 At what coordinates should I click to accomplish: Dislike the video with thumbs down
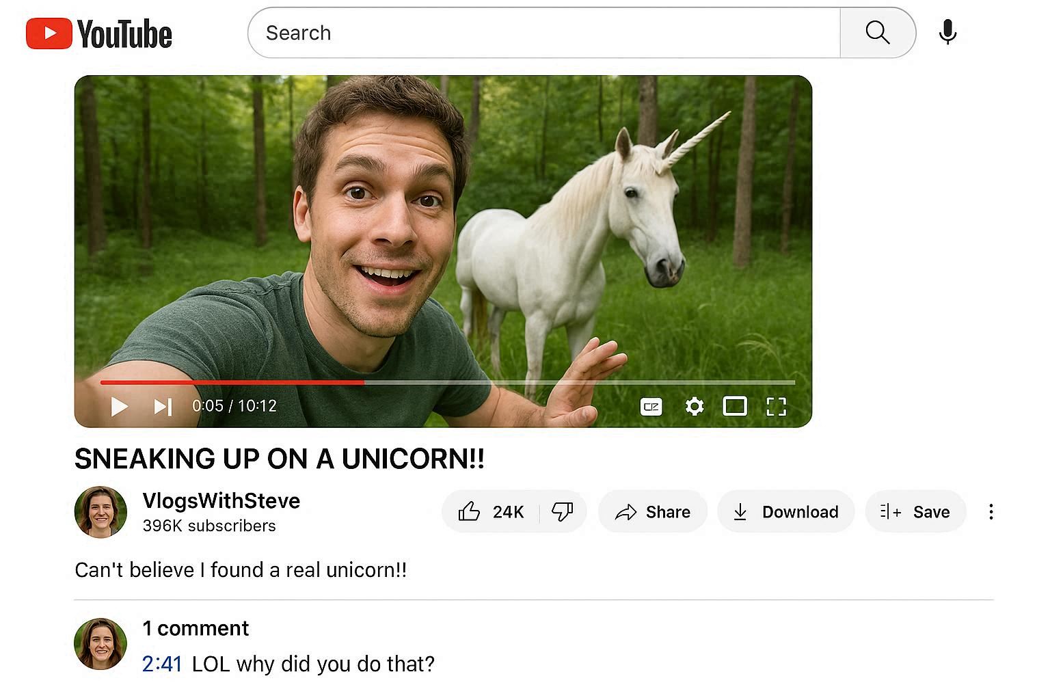tap(563, 511)
